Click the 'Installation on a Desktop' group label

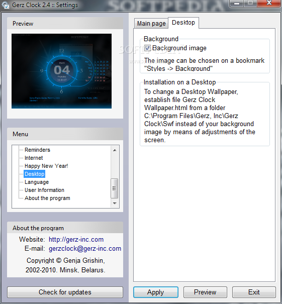pos(179,82)
